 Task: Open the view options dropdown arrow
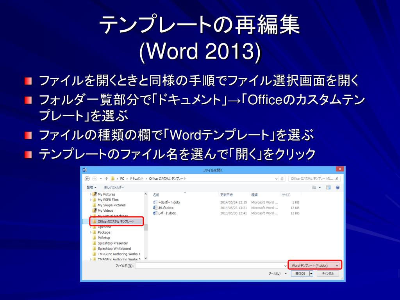point(320,187)
